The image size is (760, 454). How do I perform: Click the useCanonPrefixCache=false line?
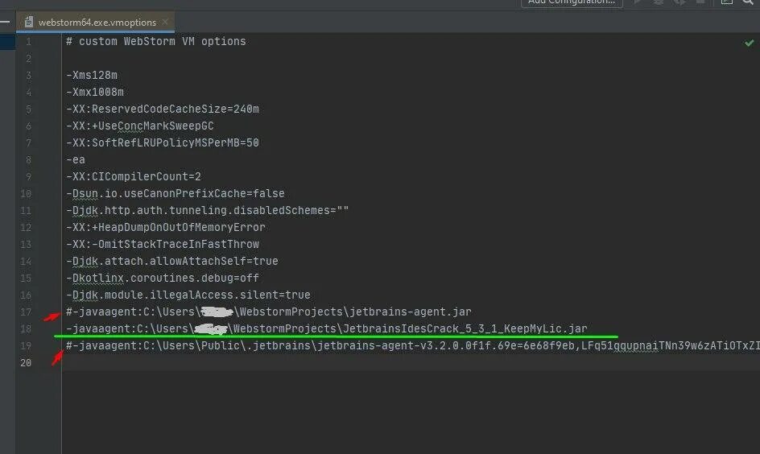[x=176, y=194]
